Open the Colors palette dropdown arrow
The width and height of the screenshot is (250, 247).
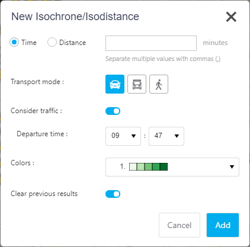click(232, 167)
